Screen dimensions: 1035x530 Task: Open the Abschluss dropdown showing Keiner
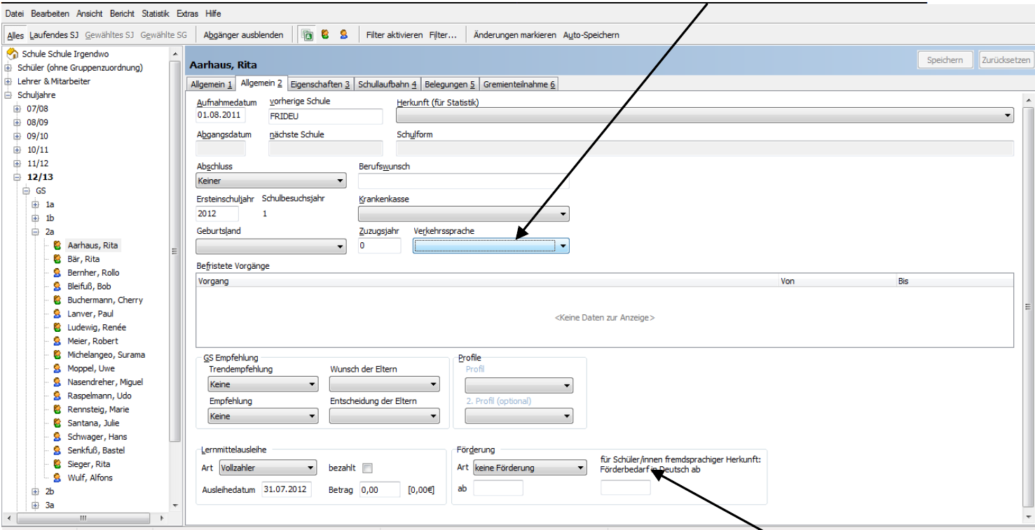click(x=271, y=181)
